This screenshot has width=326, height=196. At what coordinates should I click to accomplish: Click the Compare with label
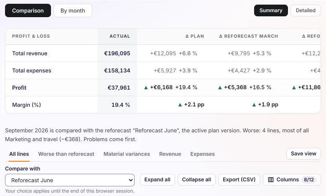pos(23,168)
